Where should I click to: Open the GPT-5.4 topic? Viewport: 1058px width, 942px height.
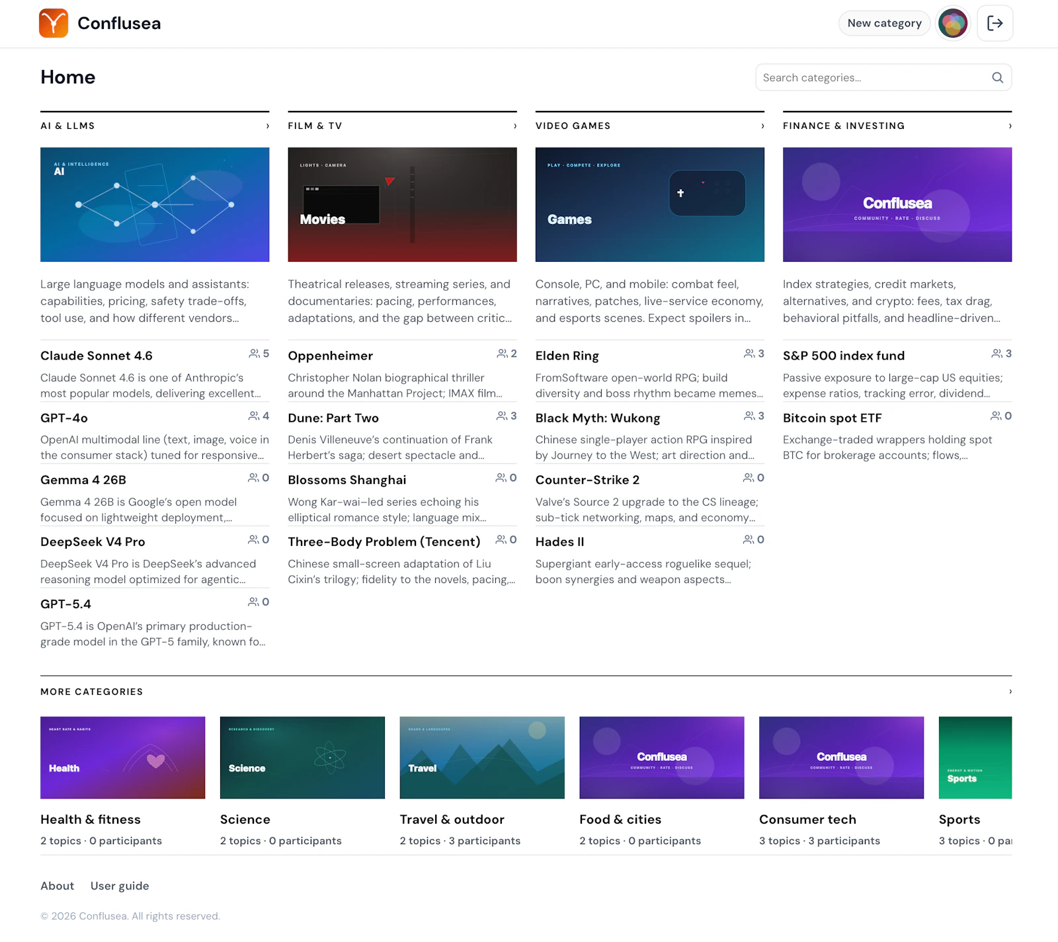65,604
